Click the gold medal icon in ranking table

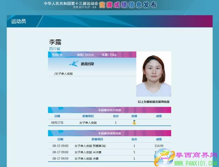[x=134, y=123]
